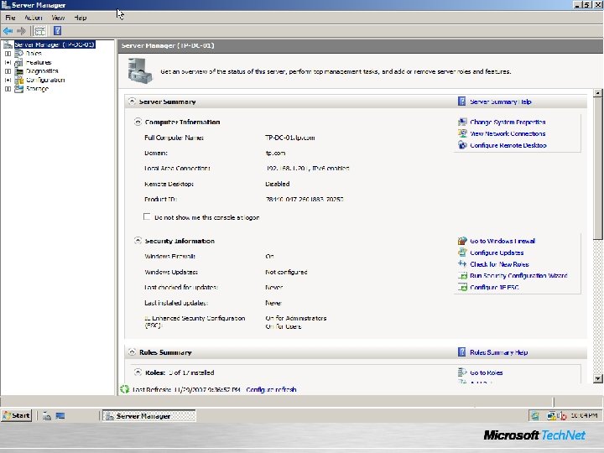Click the Server Manager quick launch icon in taskbar
The image size is (604, 453).
pos(47,416)
